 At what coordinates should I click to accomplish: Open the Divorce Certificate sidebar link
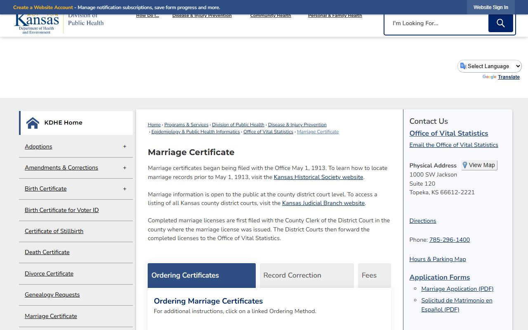[x=49, y=273]
